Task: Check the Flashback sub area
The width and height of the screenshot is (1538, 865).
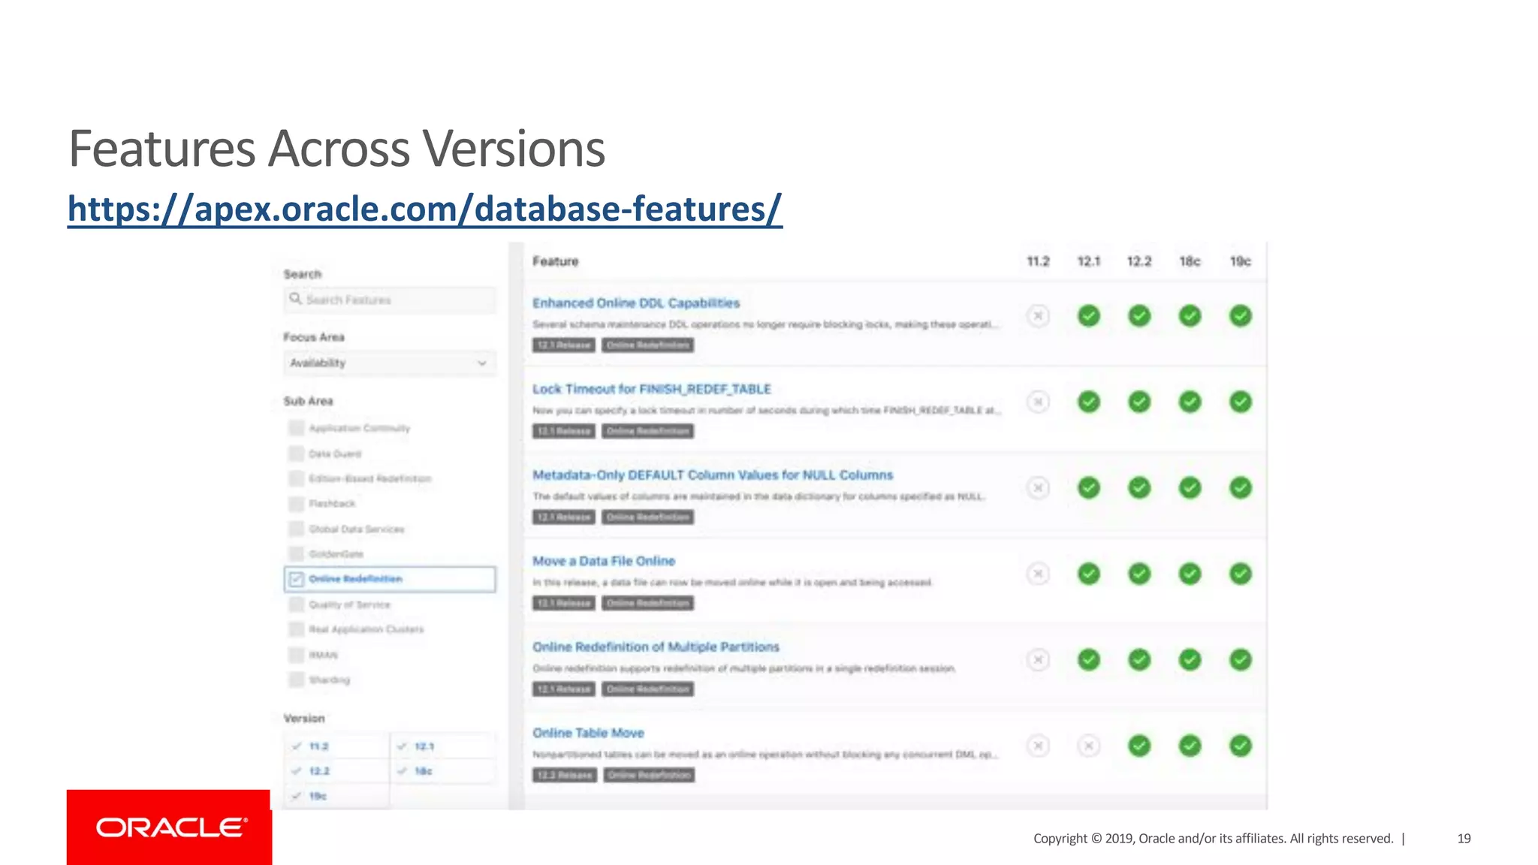Action: click(x=297, y=504)
